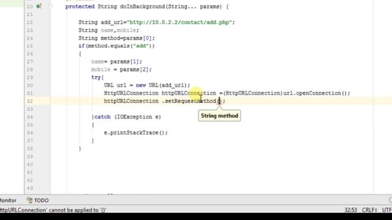The height and width of the screenshot is (220, 392).
Task: Click 'name= params[1];' assignment
Action: point(117,62)
